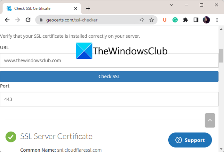224x152 pixels.
Task: Click the SSL Server Certificate heading
Action: click(x=56, y=136)
